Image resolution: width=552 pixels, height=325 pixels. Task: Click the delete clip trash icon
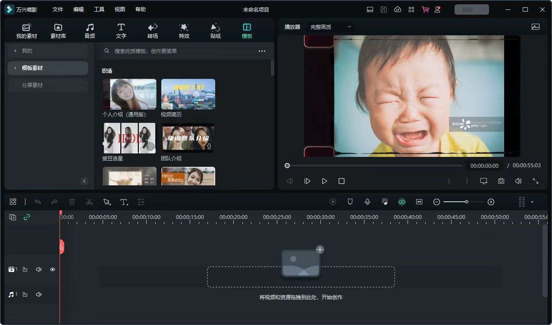coord(72,202)
